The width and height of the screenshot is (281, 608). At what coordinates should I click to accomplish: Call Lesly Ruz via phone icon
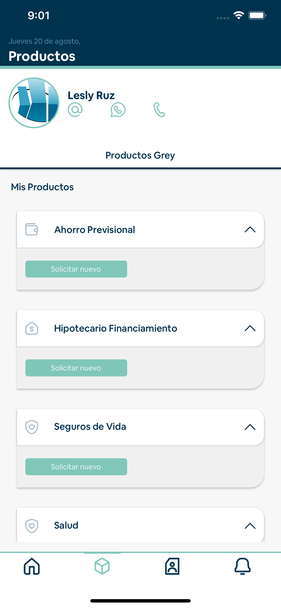tap(159, 110)
